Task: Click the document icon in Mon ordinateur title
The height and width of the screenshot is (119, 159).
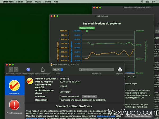Action: point(51,65)
